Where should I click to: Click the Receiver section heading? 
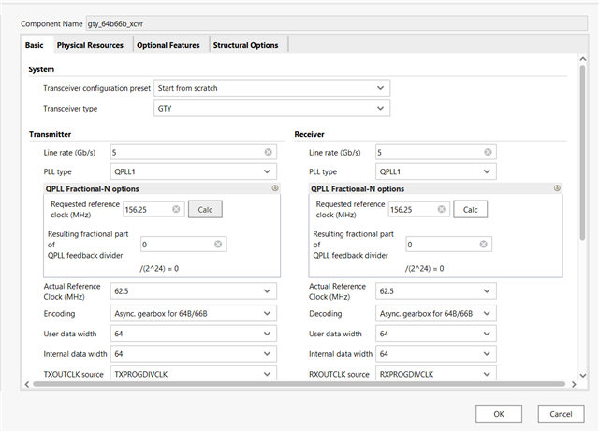click(309, 134)
